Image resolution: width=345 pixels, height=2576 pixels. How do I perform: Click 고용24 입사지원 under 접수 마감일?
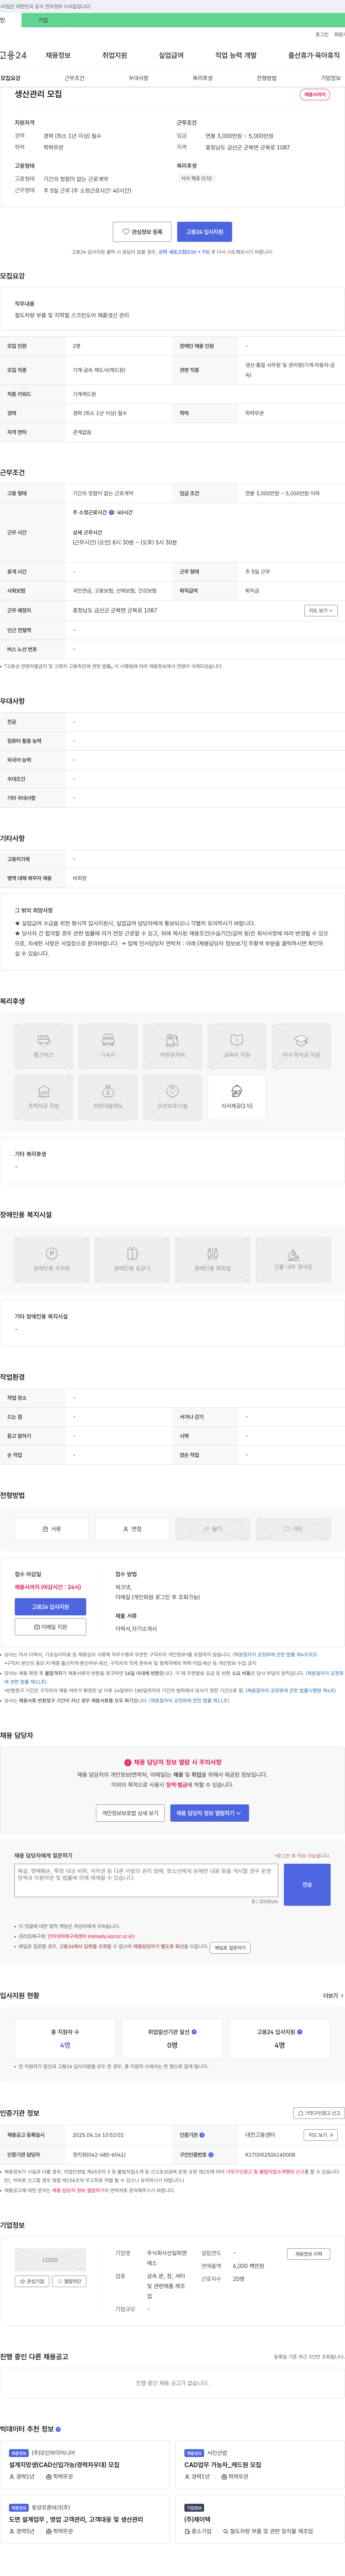point(50,1607)
